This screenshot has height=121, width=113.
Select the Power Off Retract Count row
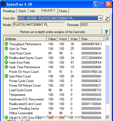pyautogui.click(x=54, y=85)
